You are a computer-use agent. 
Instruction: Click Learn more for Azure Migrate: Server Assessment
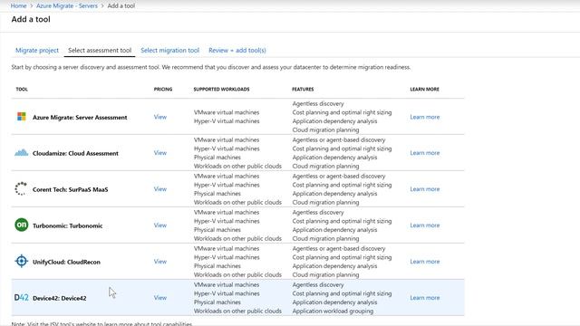pos(425,117)
